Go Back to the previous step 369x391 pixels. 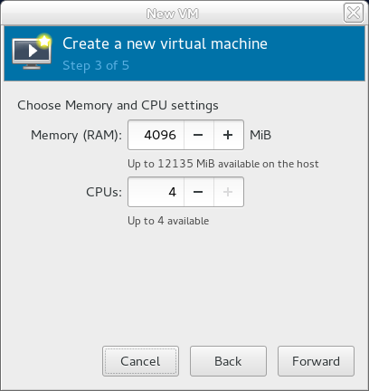click(x=228, y=361)
